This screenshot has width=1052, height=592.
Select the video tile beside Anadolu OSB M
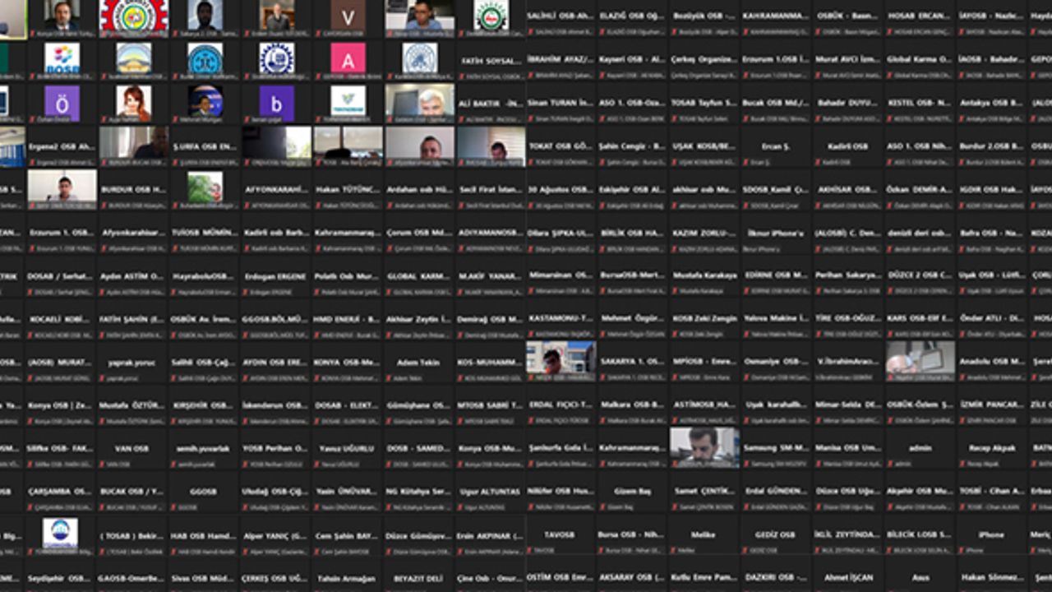click(x=920, y=362)
